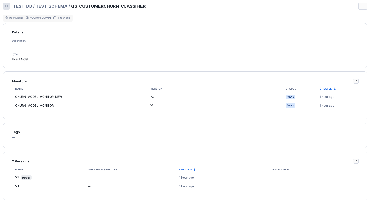Toggle sort arrow on Monitors CREATED column
The width and height of the screenshot is (372, 202).
point(335,89)
